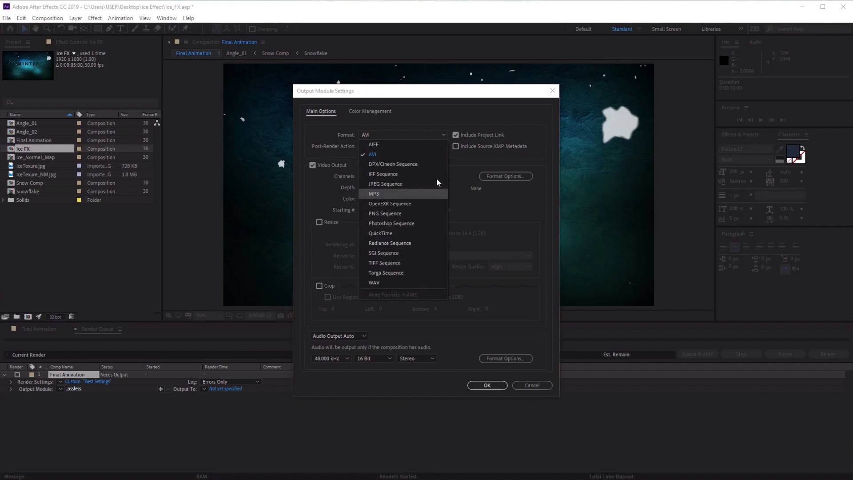Switch to Color Management tab
The image size is (853, 480).
[370, 111]
